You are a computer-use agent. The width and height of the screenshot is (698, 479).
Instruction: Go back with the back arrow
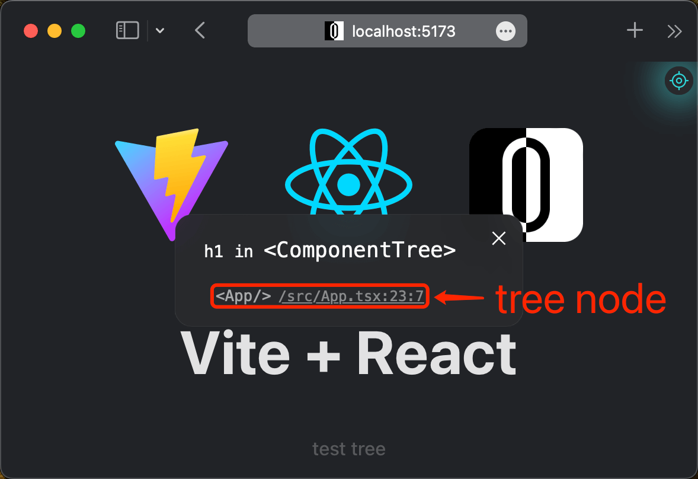click(x=200, y=31)
